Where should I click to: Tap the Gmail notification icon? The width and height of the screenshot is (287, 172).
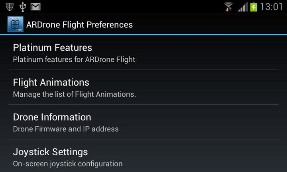tap(35, 7)
